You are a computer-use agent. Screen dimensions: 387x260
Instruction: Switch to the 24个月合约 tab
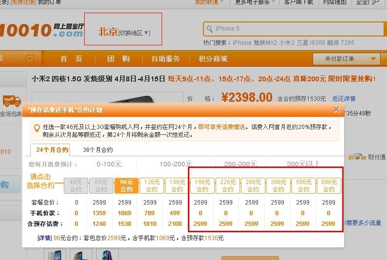coord(50,150)
